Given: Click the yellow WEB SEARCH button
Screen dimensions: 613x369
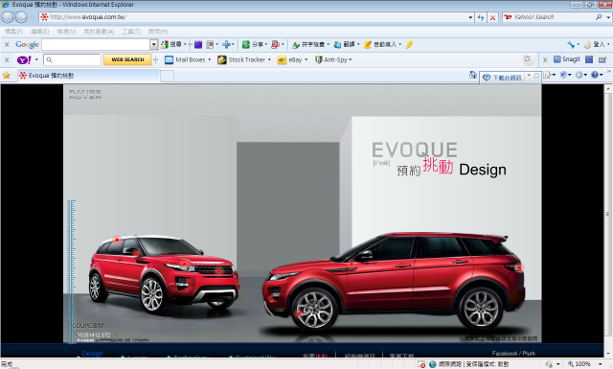Looking at the screenshot, I should coord(127,59).
